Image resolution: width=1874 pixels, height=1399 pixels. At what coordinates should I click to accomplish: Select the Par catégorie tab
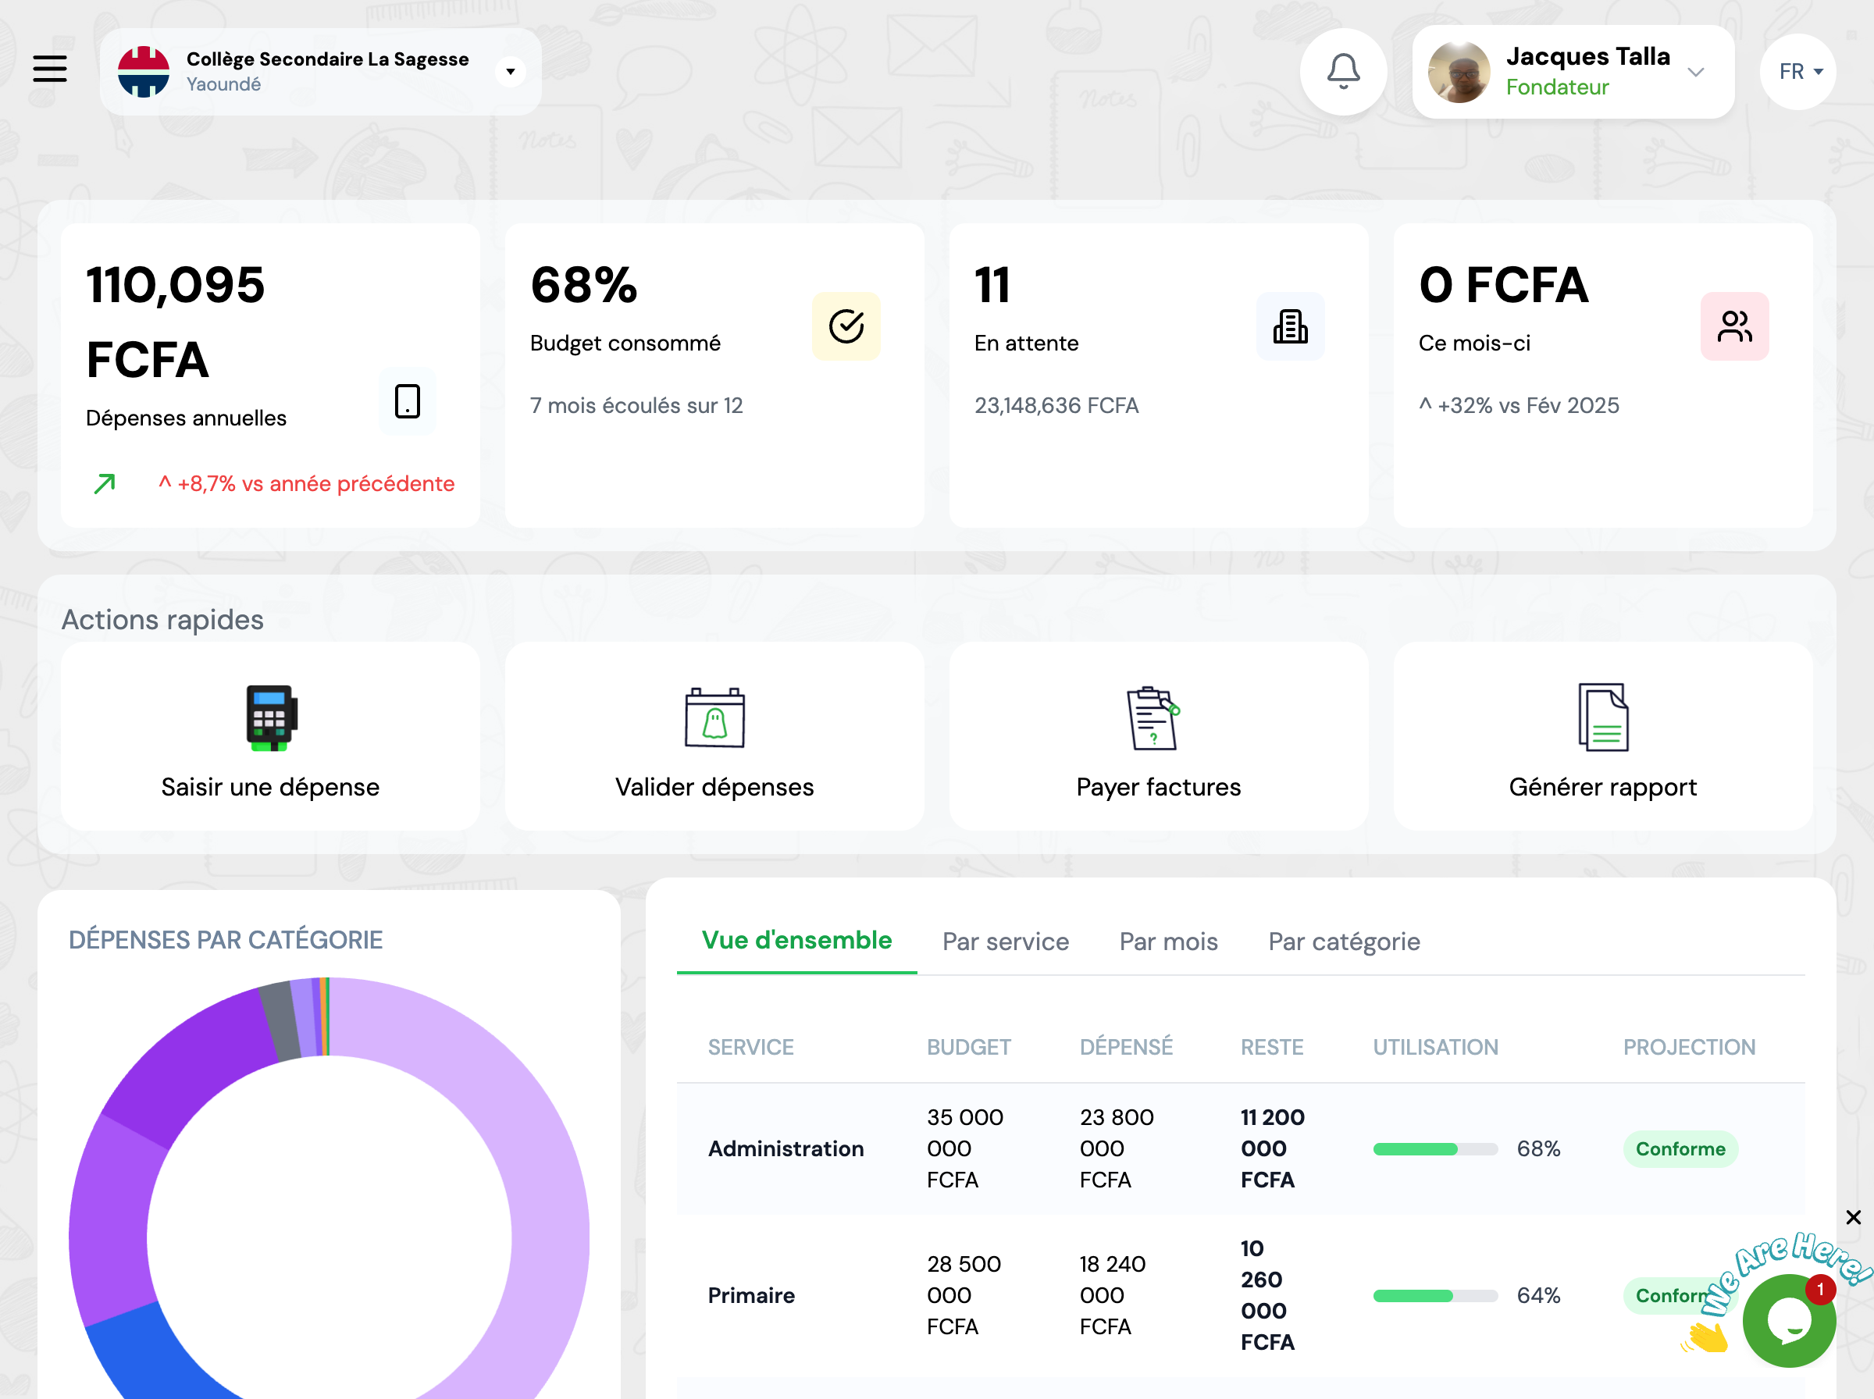[x=1343, y=942]
